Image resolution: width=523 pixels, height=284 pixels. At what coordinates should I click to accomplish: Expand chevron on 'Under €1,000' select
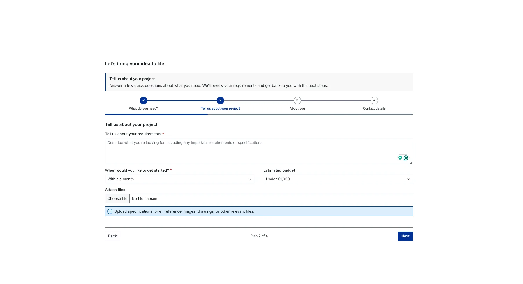[x=408, y=179]
